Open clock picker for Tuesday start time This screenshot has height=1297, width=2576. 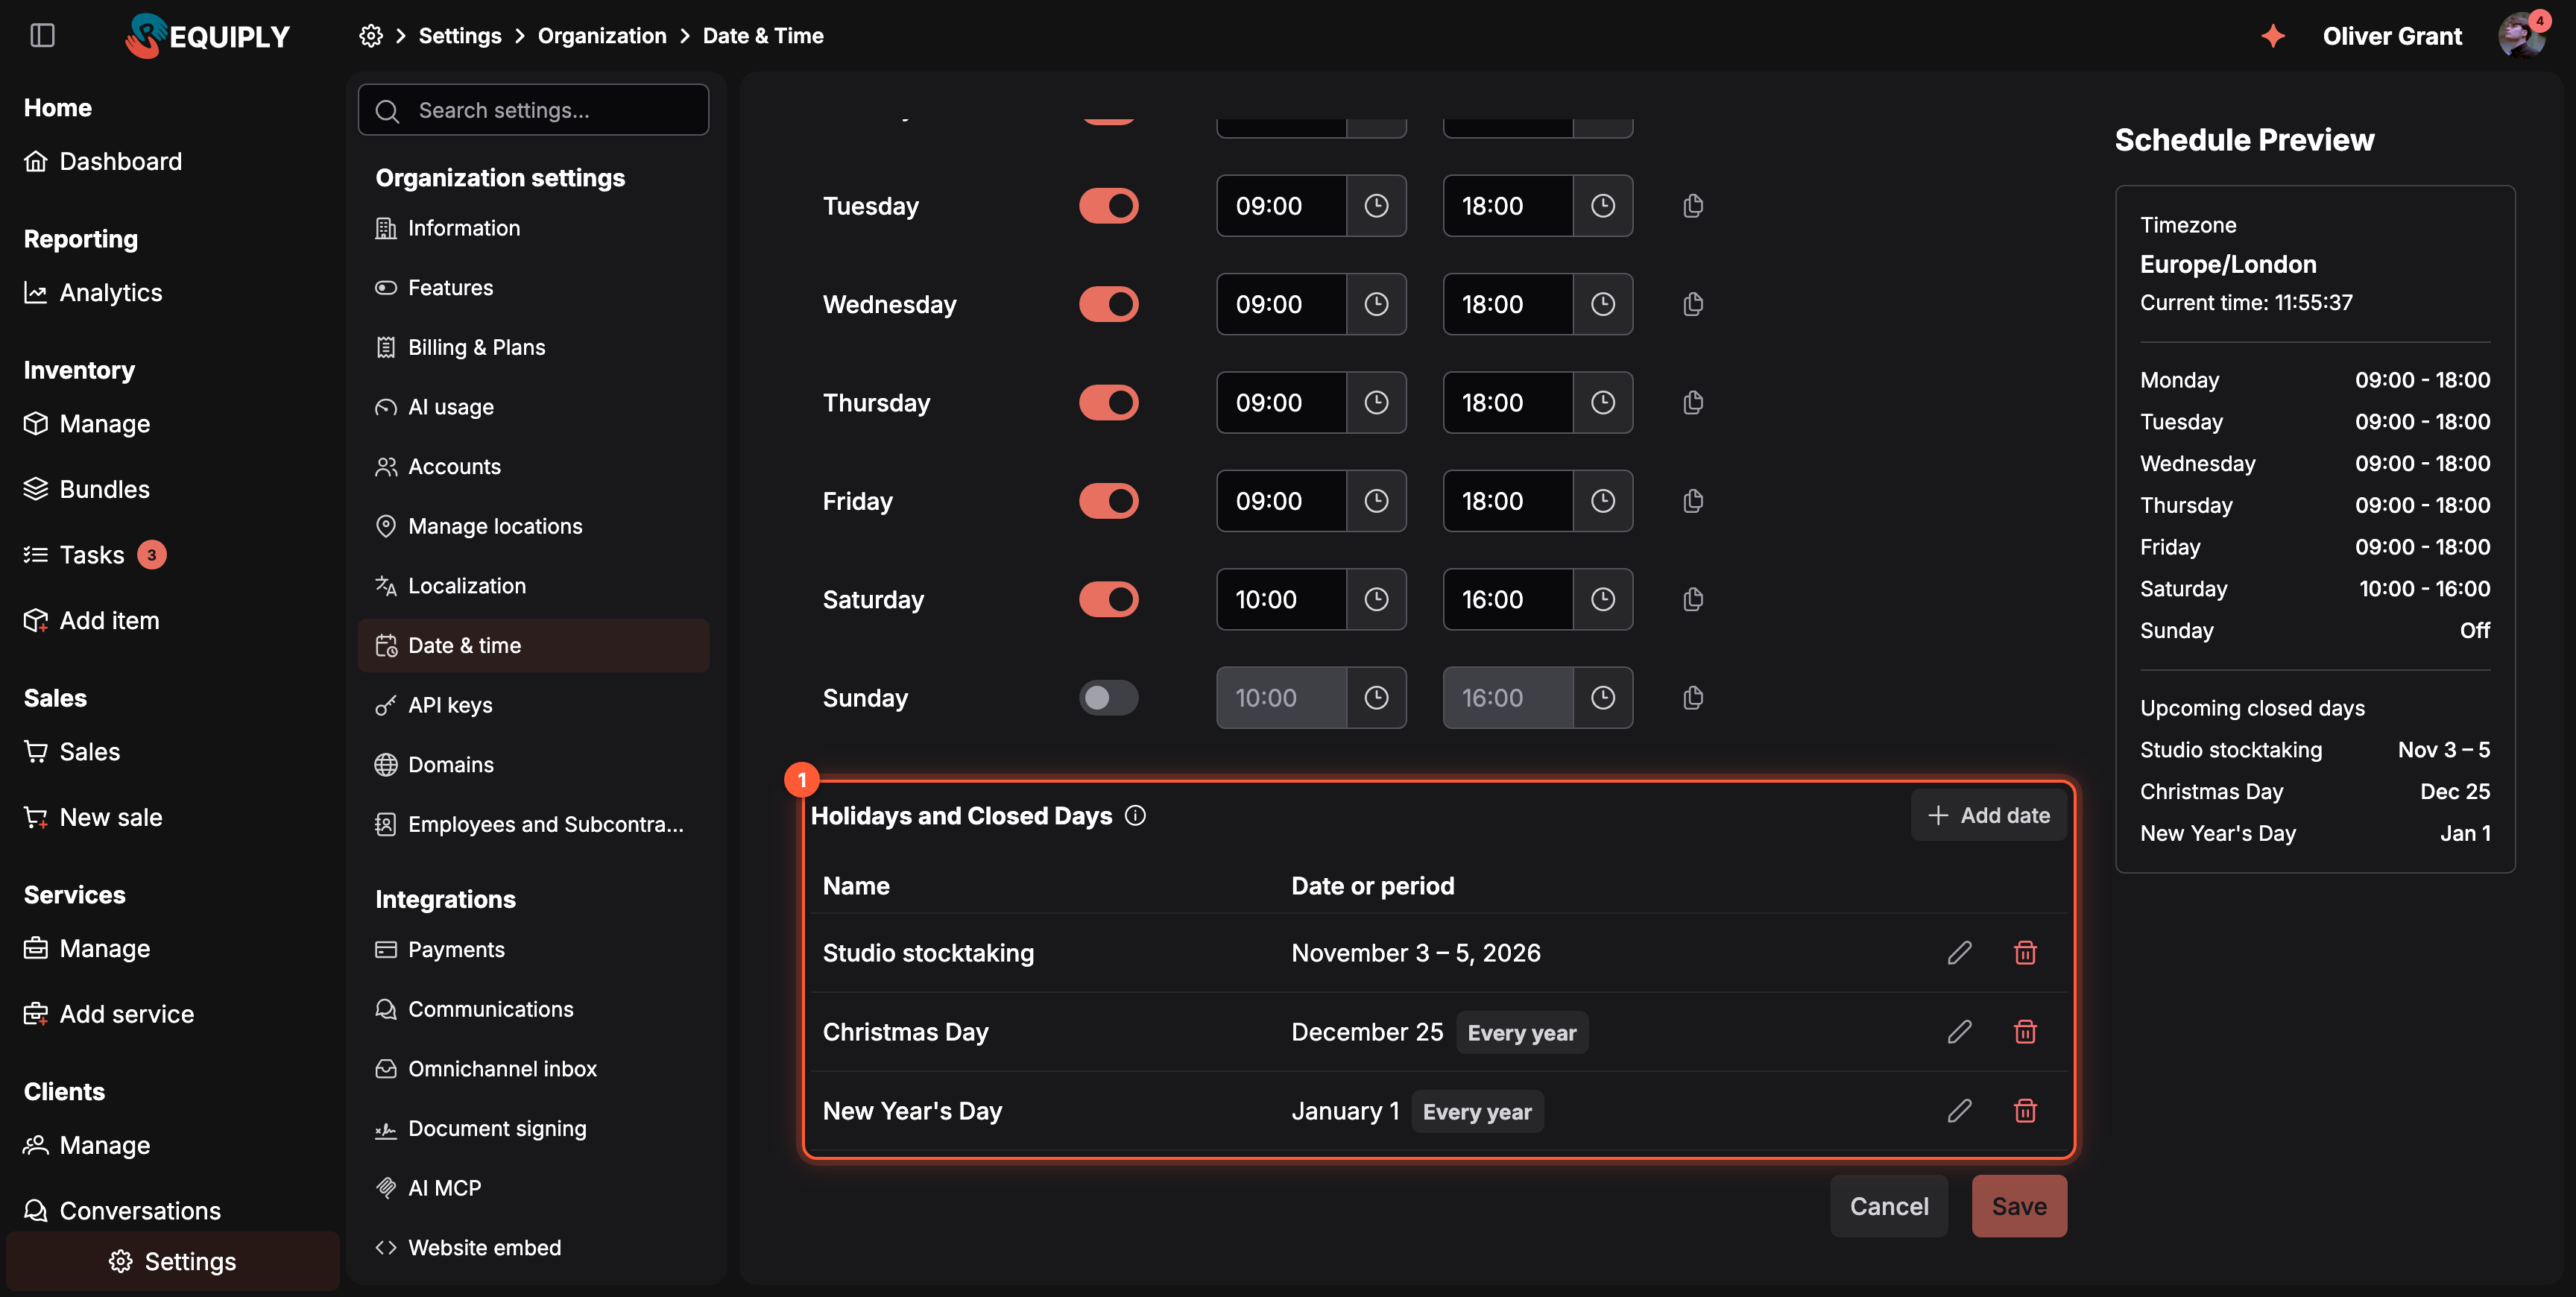tap(1376, 206)
